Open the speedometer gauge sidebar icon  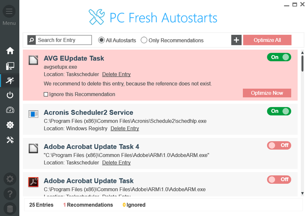(10, 110)
